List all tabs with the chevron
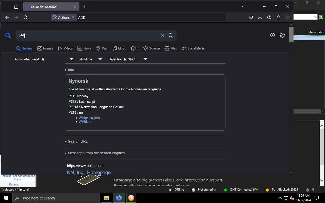The width and height of the screenshot is (325, 203). click(x=243, y=7)
